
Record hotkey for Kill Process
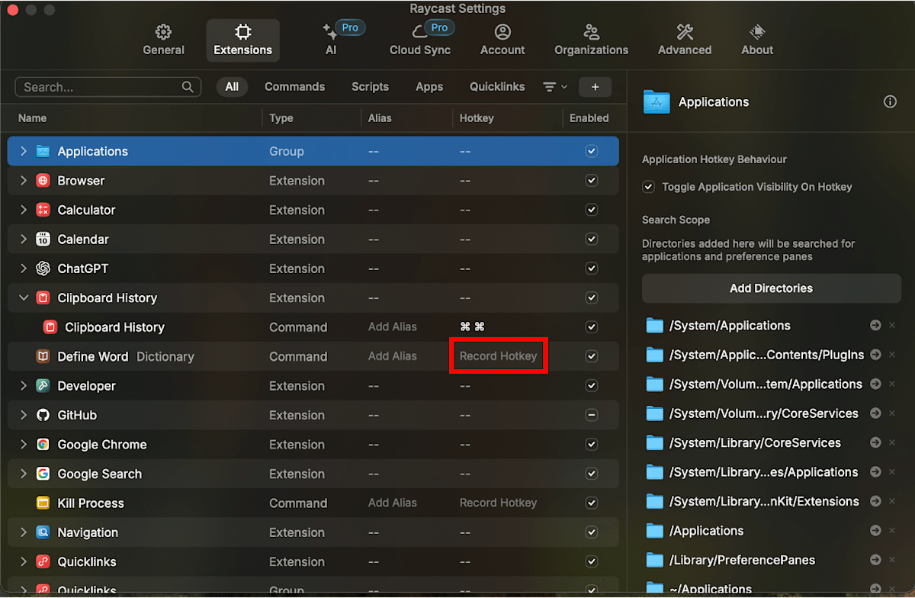coord(498,503)
